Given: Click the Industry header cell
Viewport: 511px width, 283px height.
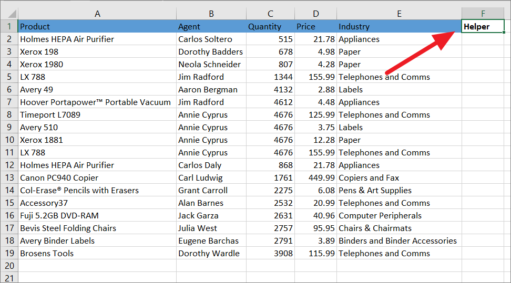Looking at the screenshot, I should [x=399, y=26].
